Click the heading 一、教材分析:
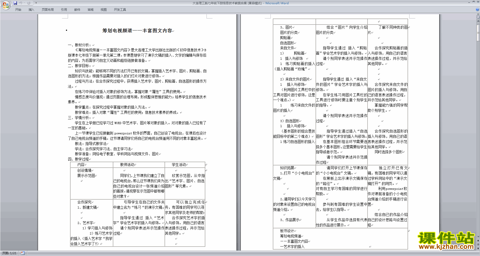Screen dimensions: 480x256 pyautogui.click(x=80, y=45)
